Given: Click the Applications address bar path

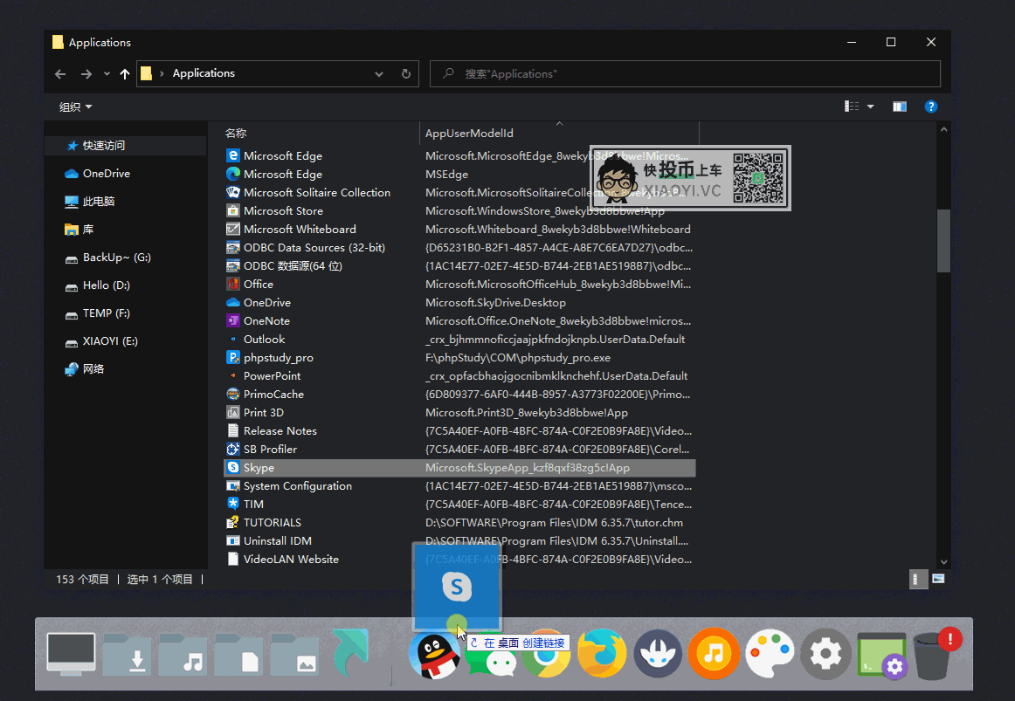Looking at the screenshot, I should [204, 73].
